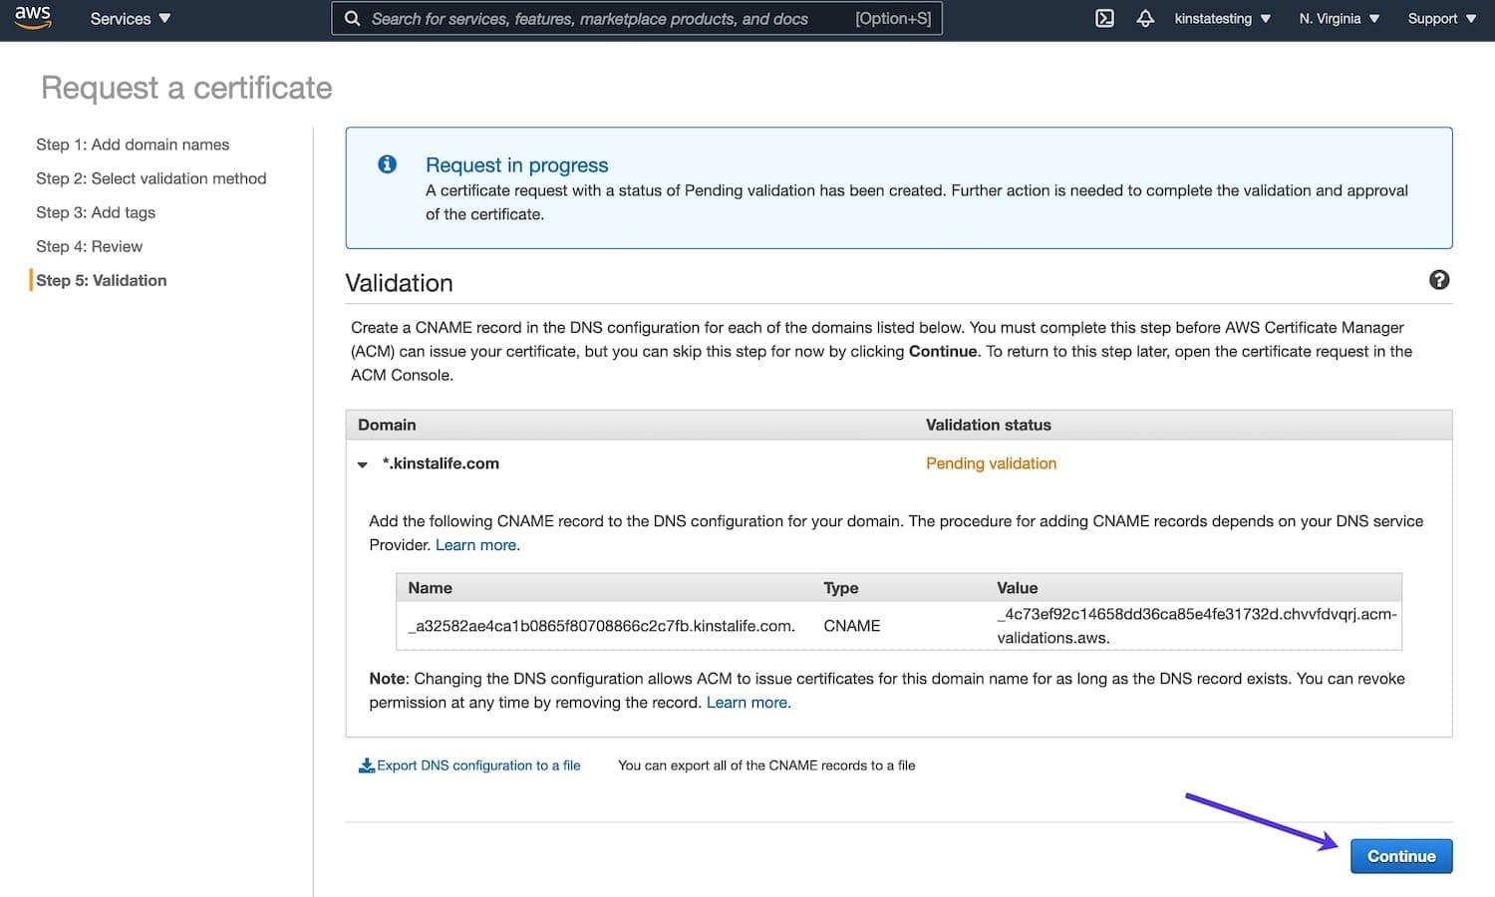Viewport: 1495px width, 897px height.
Task: Click the Continue button
Action: click(x=1400, y=855)
